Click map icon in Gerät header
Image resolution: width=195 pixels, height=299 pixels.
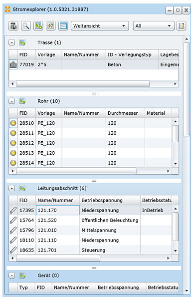(x=22, y=276)
